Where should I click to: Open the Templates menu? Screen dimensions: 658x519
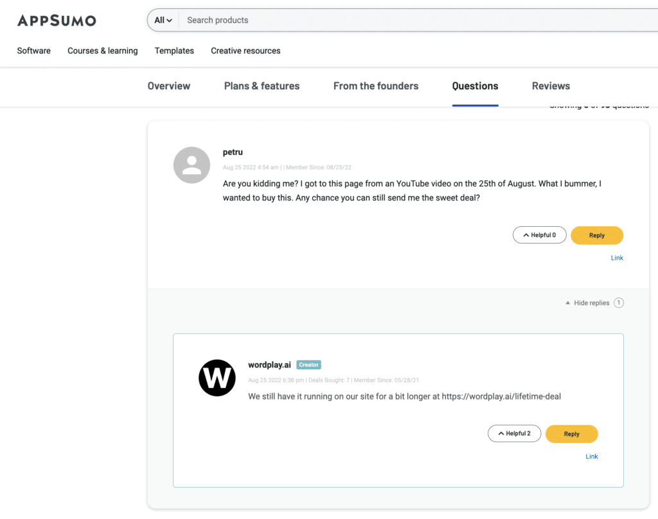[x=174, y=51]
